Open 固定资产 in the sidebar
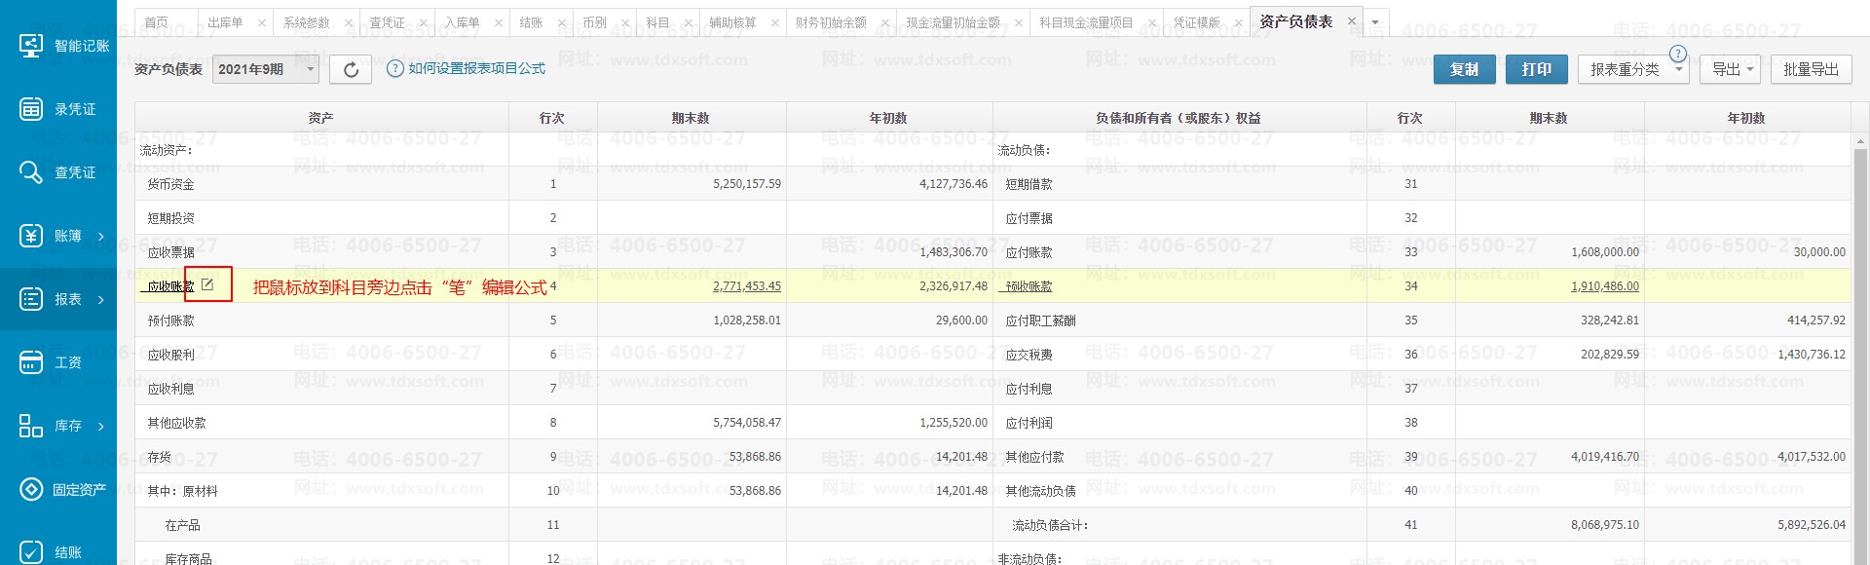The width and height of the screenshot is (1870, 565). 31,489
